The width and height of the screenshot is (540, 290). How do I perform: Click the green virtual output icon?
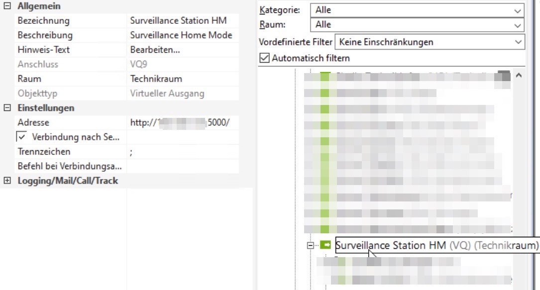tap(326, 245)
